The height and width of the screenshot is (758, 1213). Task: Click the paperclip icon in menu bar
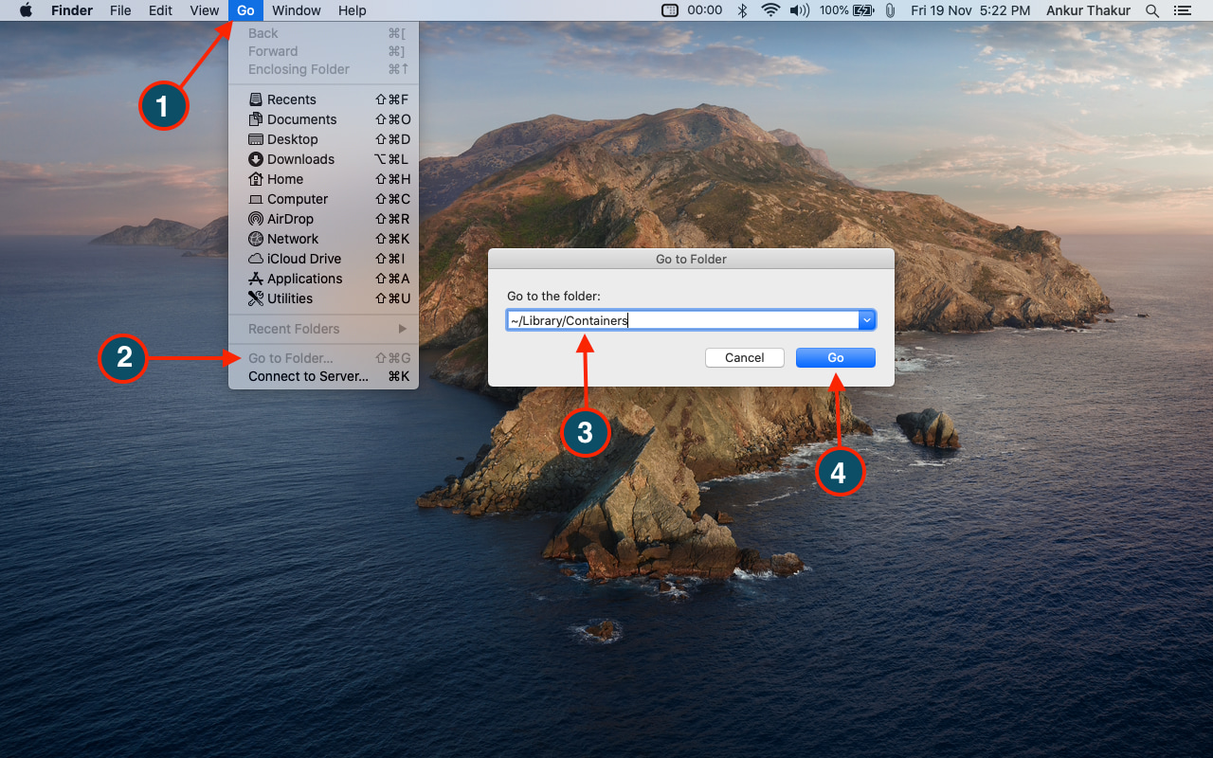click(890, 10)
